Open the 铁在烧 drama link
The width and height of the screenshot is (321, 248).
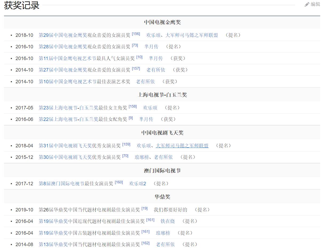click(x=167, y=222)
